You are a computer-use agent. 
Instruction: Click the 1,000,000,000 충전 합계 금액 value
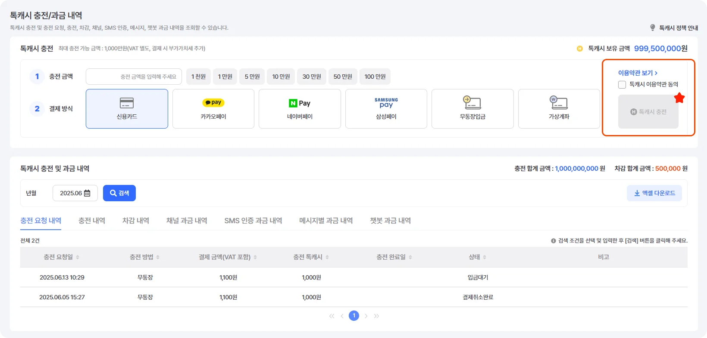click(x=577, y=169)
